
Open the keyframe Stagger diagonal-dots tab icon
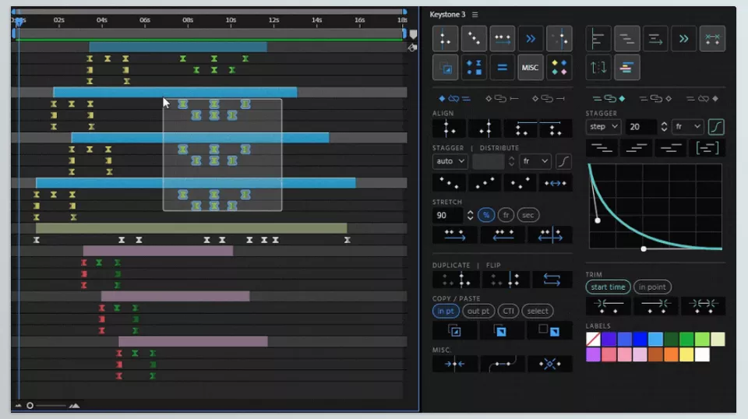click(474, 39)
